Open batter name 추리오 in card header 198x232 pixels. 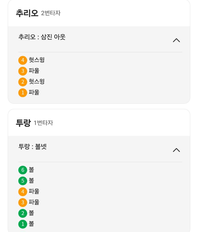(27, 13)
